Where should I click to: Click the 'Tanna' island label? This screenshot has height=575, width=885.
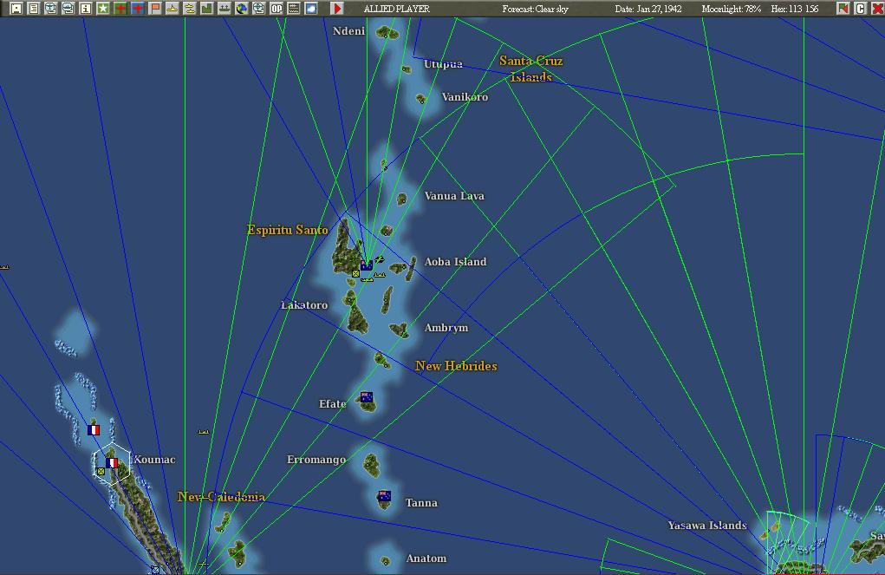tap(421, 503)
